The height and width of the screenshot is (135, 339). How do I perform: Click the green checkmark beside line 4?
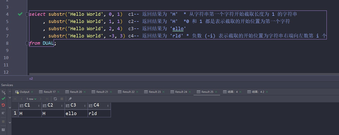[20, 14]
